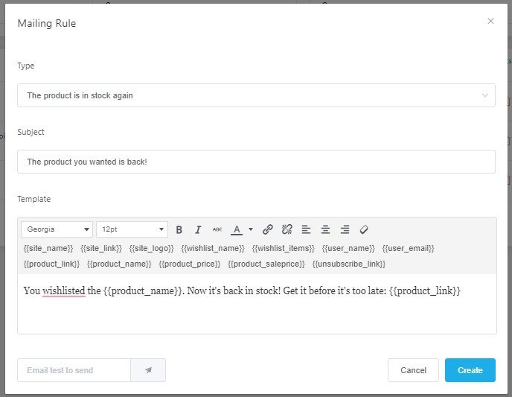
Task: Toggle strikethrough text formatting
Action: pyautogui.click(x=217, y=229)
